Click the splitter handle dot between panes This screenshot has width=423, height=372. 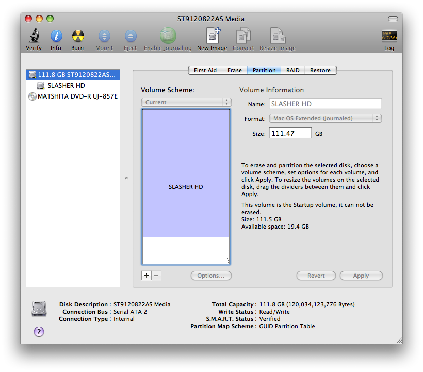tap(126, 178)
